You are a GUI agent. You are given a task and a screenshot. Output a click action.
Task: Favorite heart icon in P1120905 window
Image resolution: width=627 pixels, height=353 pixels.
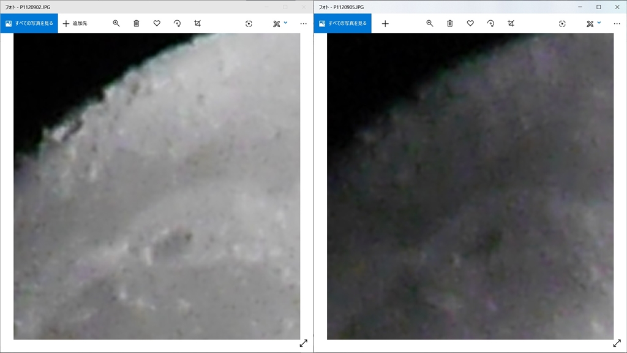click(470, 23)
